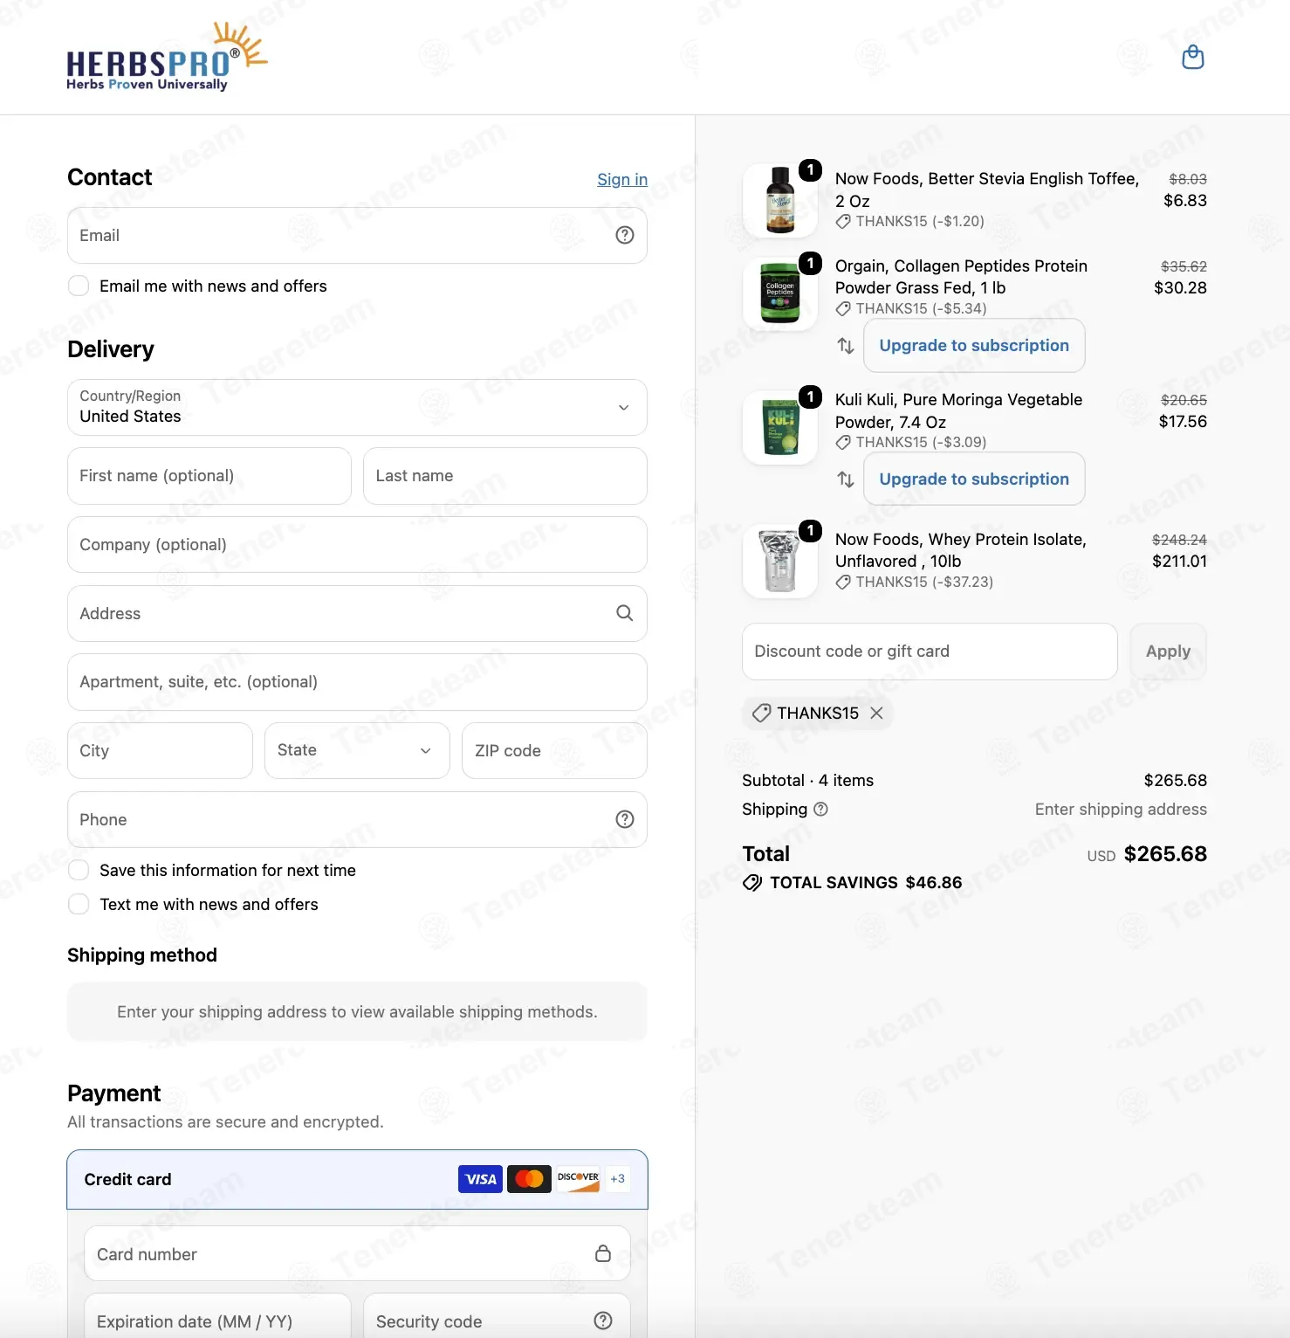The image size is (1290, 1338).
Task: Click the Better Stevia product thumbnail
Action: tap(779, 201)
